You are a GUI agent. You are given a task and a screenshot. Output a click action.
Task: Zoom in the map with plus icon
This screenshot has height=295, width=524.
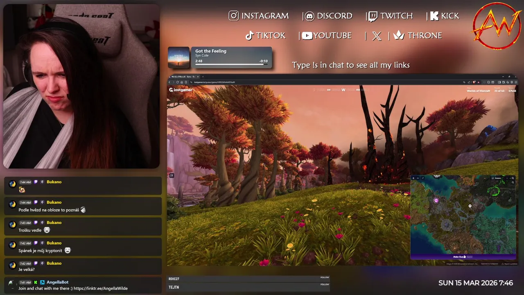[413, 178]
